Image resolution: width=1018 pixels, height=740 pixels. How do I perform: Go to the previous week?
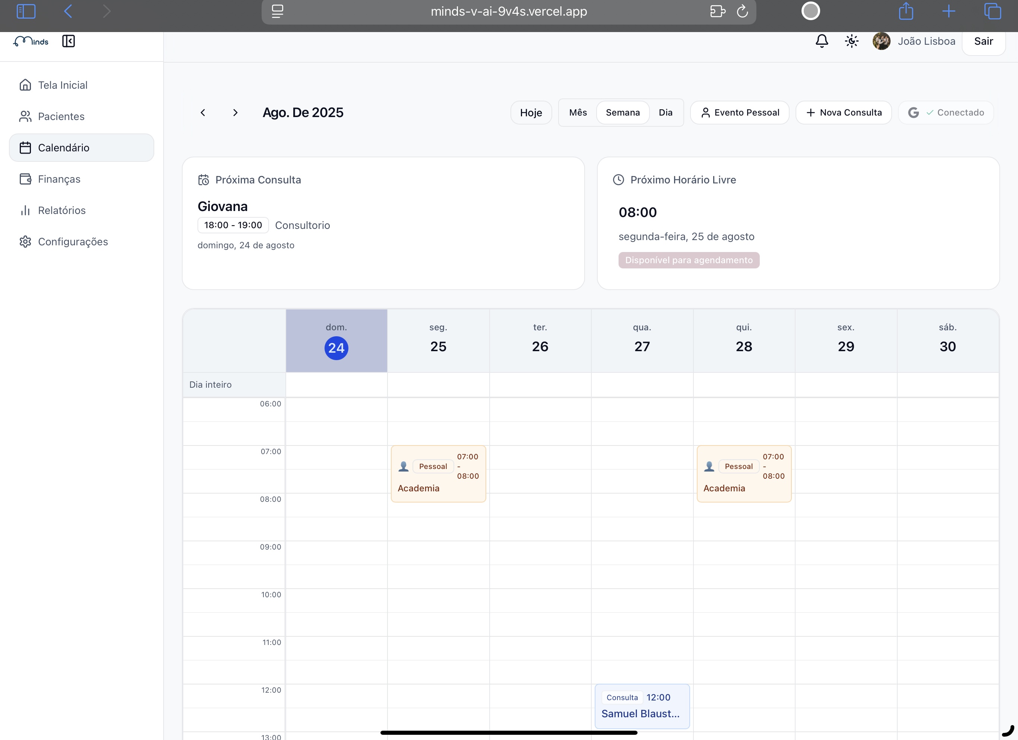203,113
